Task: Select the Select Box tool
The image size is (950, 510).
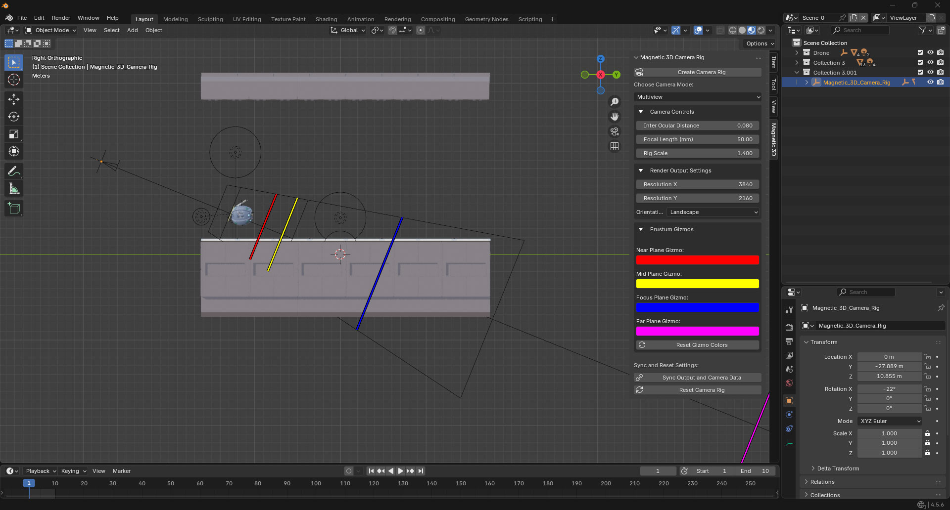Action: 14,62
